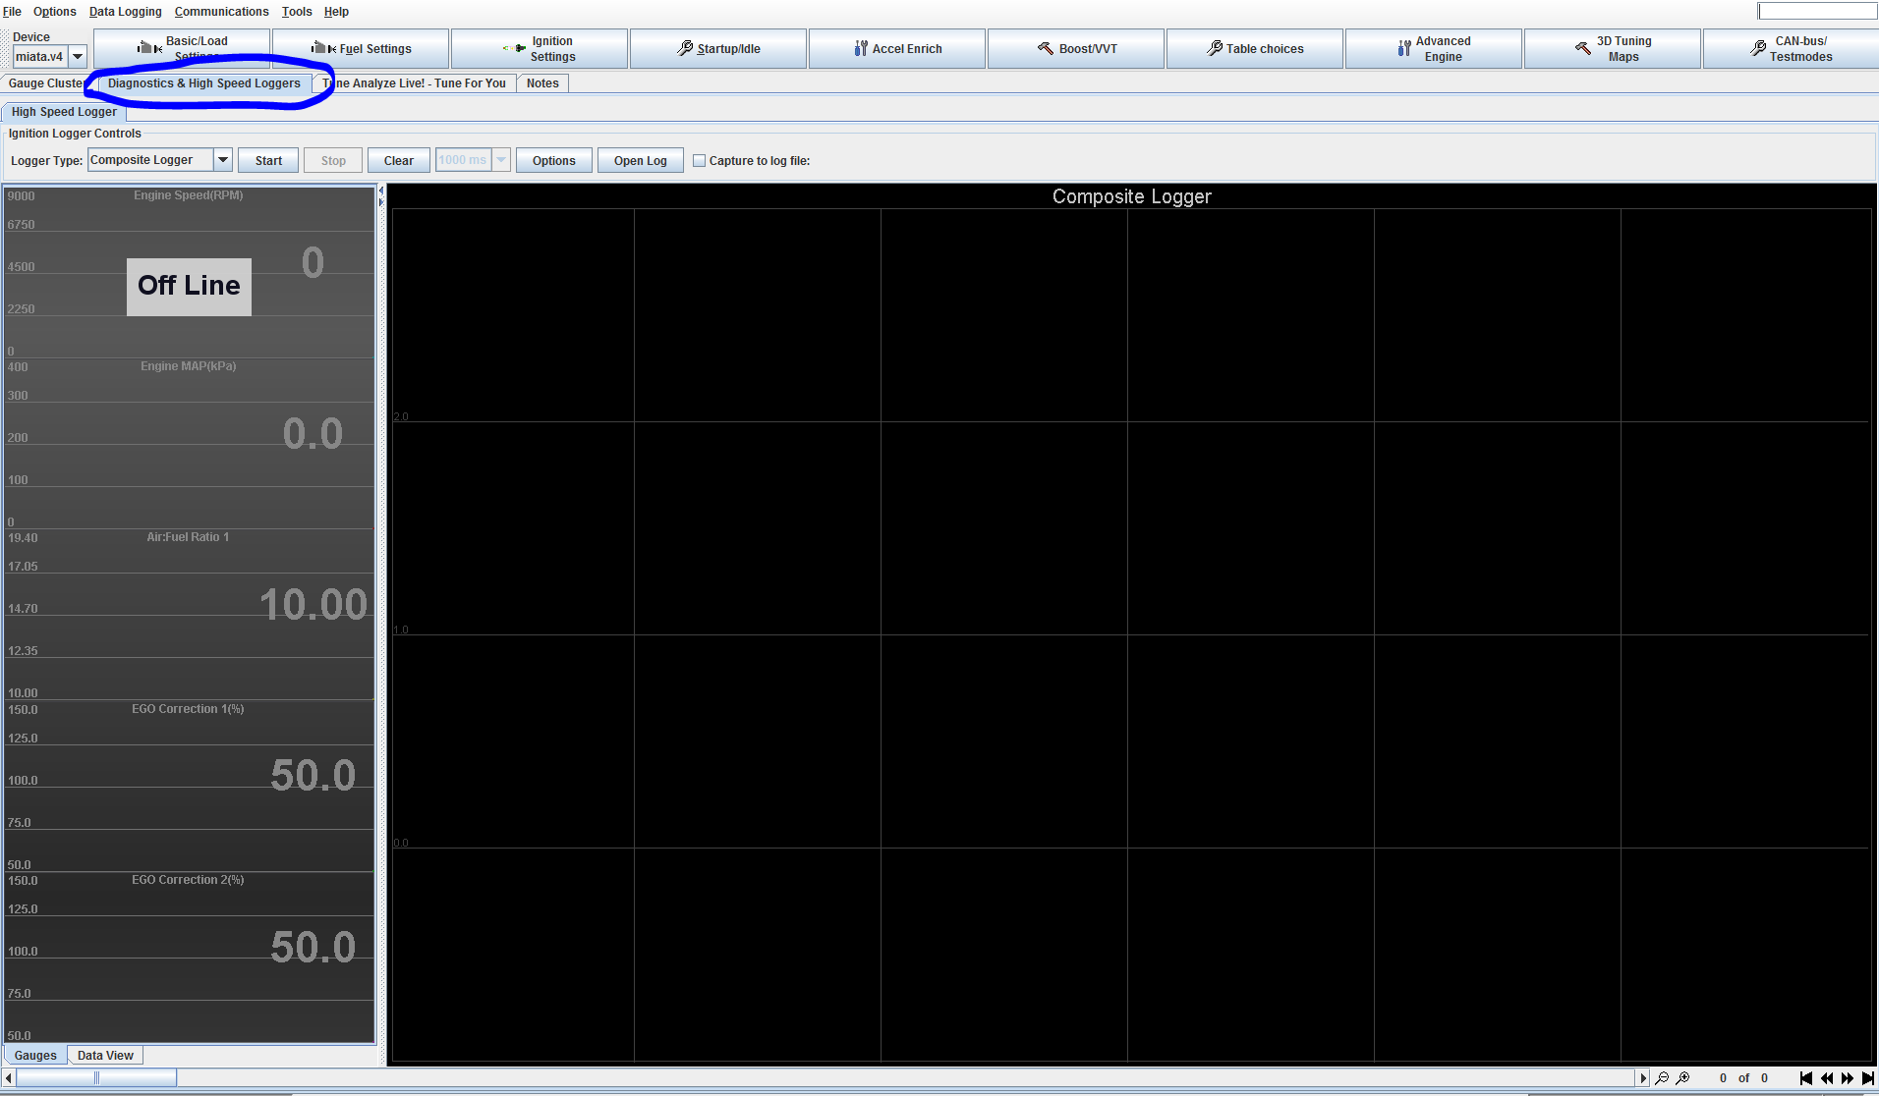
Task: Open the Notes tab
Action: pos(542,83)
